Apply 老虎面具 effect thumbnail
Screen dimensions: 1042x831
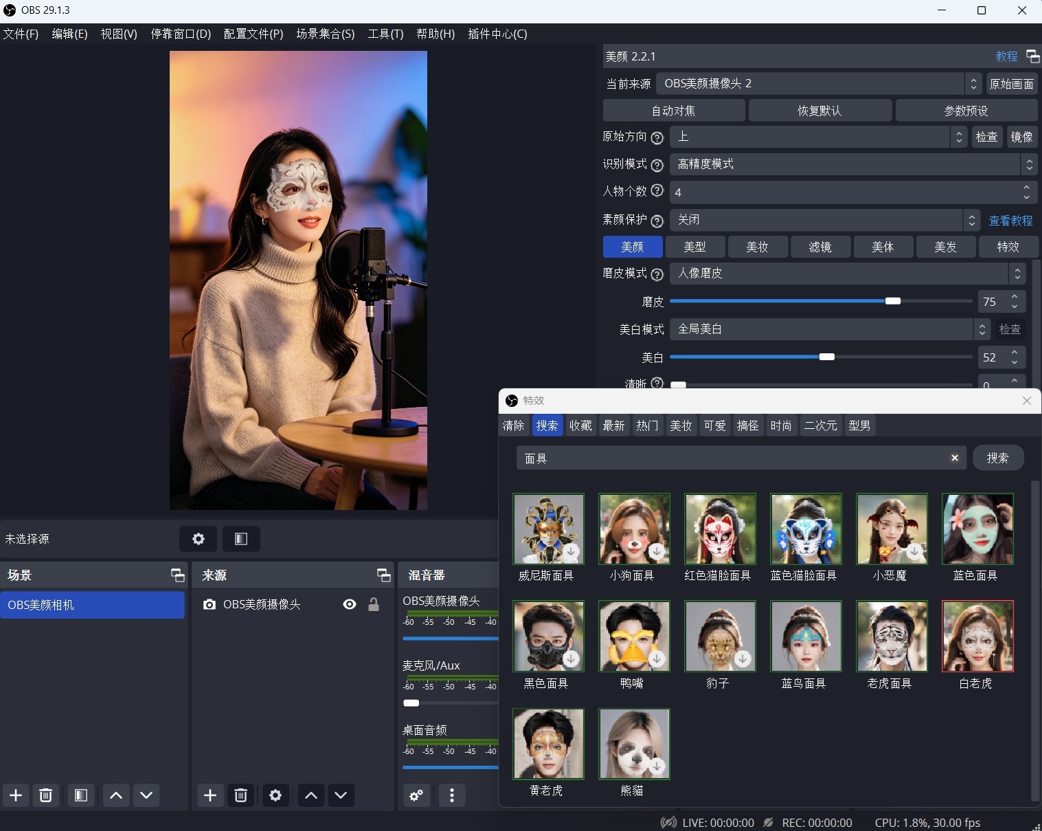[892, 636]
